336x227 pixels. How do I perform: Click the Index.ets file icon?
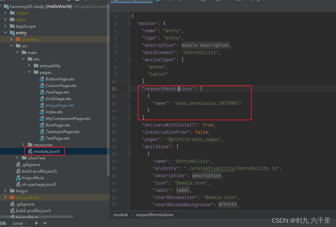click(42, 112)
